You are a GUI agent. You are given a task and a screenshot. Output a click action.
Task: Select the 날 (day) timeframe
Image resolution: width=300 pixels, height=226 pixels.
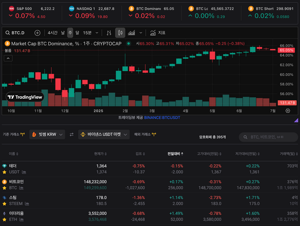[63, 33]
